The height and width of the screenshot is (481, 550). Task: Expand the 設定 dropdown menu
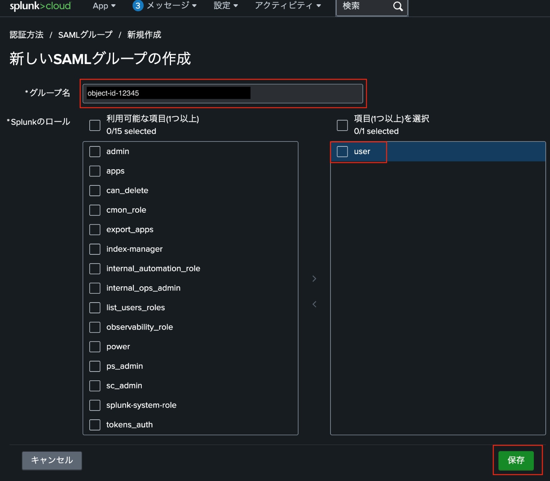pos(226,6)
